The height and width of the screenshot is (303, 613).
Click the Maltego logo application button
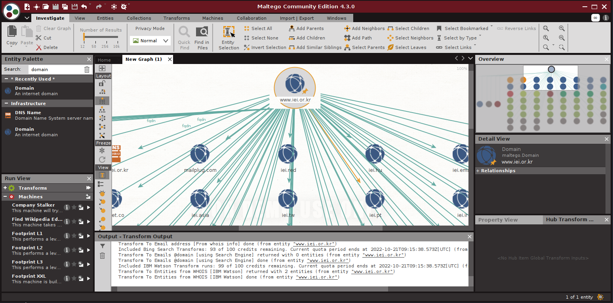(11, 11)
